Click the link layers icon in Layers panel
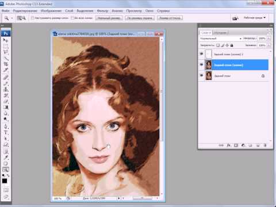Screen dimensions: 276x207 221,145
